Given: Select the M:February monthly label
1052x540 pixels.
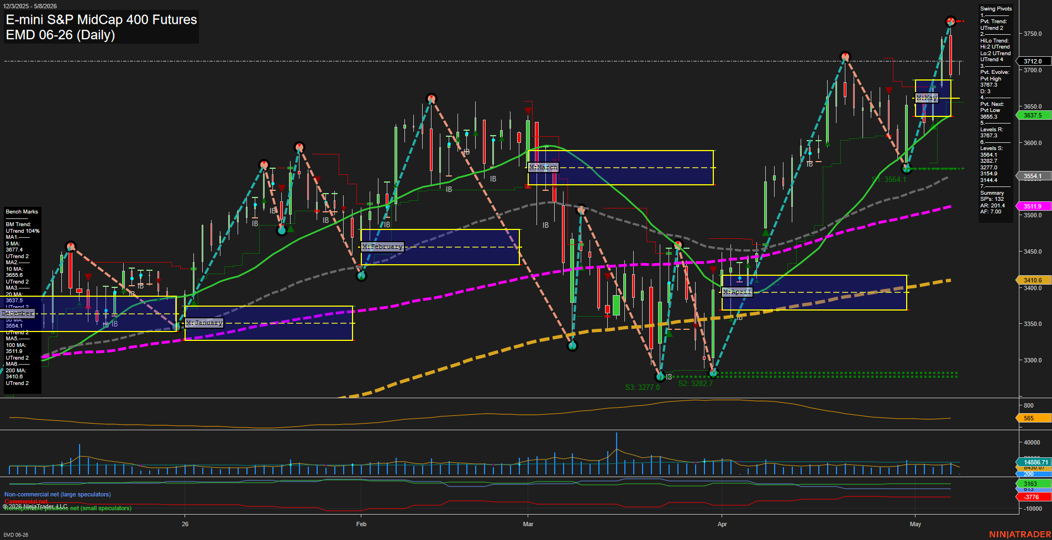Looking at the screenshot, I should (382, 247).
